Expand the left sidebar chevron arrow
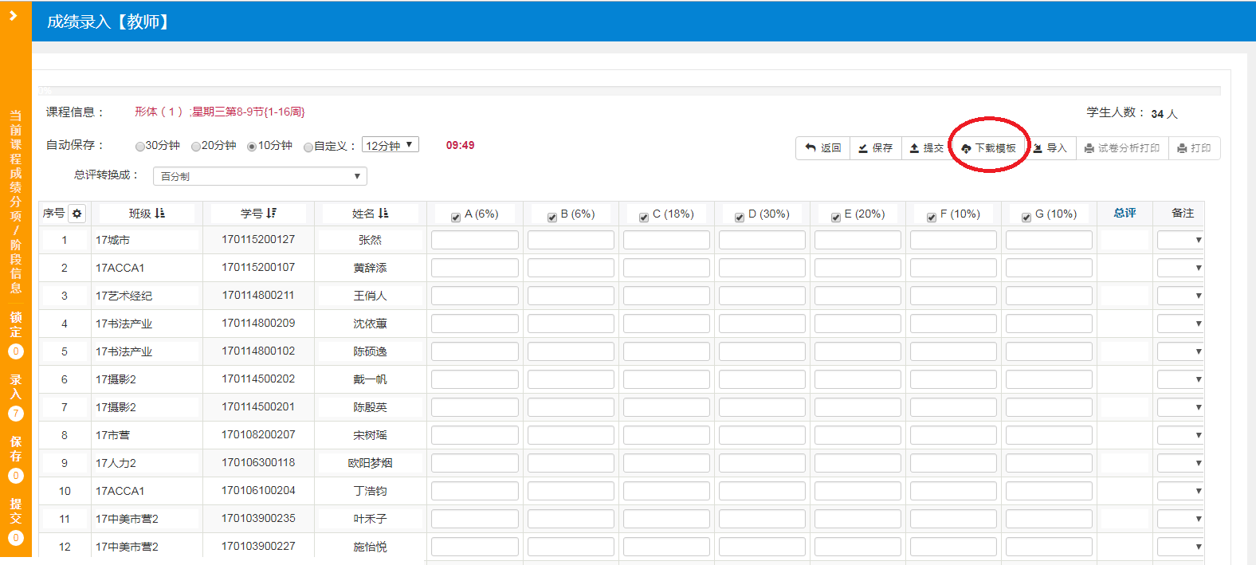 click(x=13, y=16)
